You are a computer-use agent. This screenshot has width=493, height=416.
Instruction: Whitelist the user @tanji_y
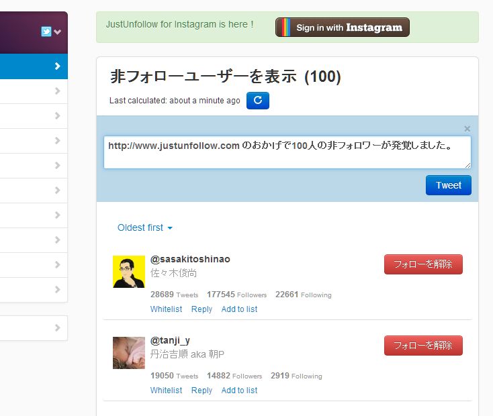(166, 391)
